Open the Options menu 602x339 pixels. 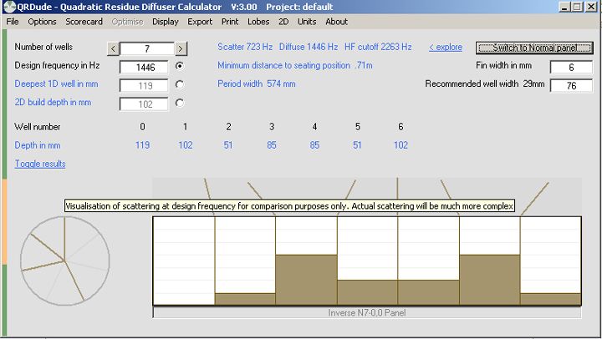(42, 22)
